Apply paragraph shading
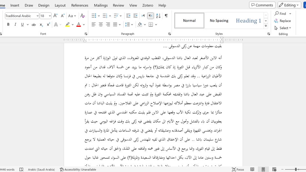The width and height of the screenshot is (306, 172). point(140,25)
